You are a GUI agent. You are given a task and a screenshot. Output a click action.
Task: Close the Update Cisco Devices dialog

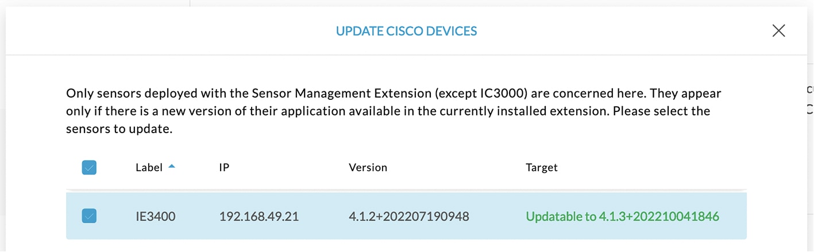[x=778, y=30]
